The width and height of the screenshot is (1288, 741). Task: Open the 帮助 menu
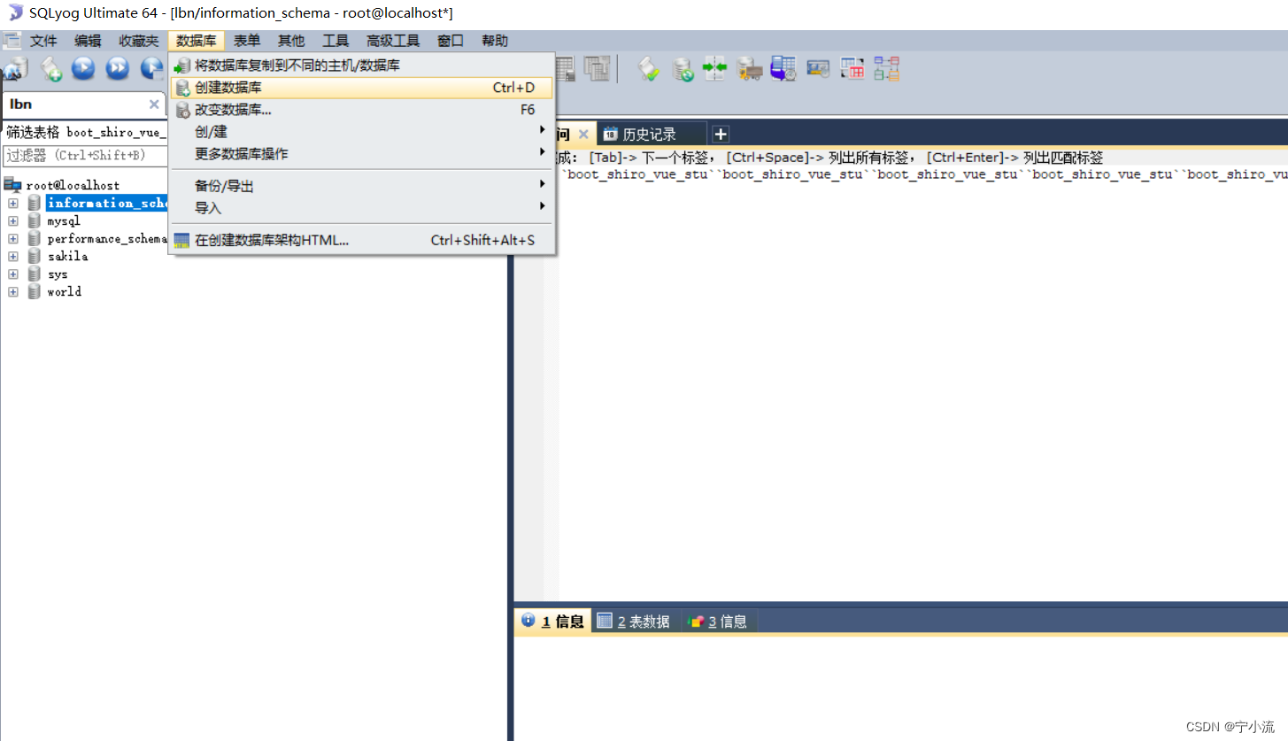pyautogui.click(x=495, y=41)
